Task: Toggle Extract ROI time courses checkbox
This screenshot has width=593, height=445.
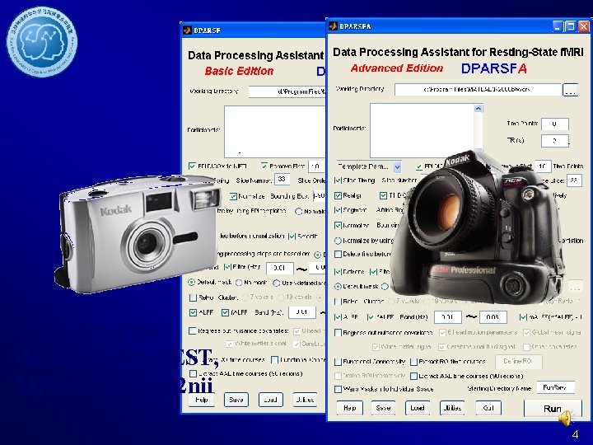Action: [x=413, y=362]
